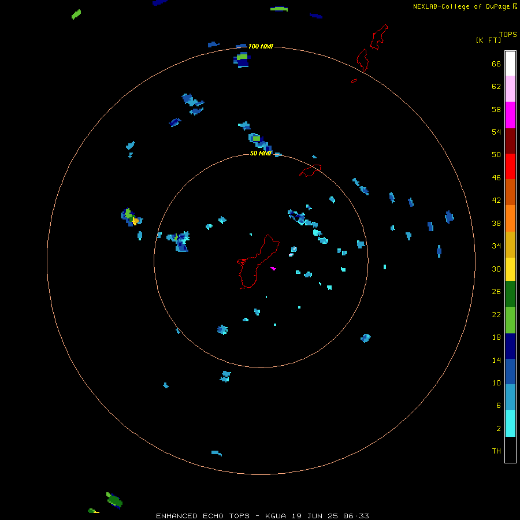Select the white swatch in the legend

(510, 64)
